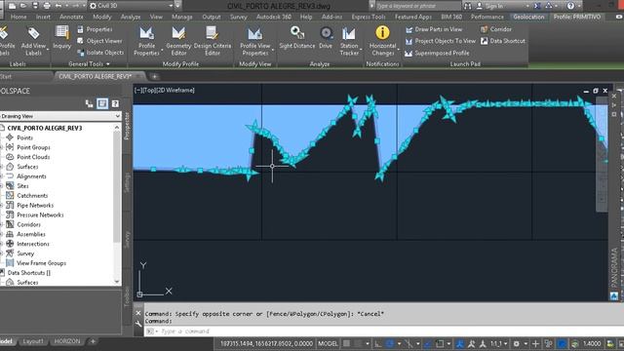
Task: Toggle grid display in status bar
Action: [x=347, y=343]
